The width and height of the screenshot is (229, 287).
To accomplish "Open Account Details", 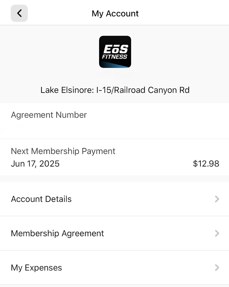I will coord(41,199).
